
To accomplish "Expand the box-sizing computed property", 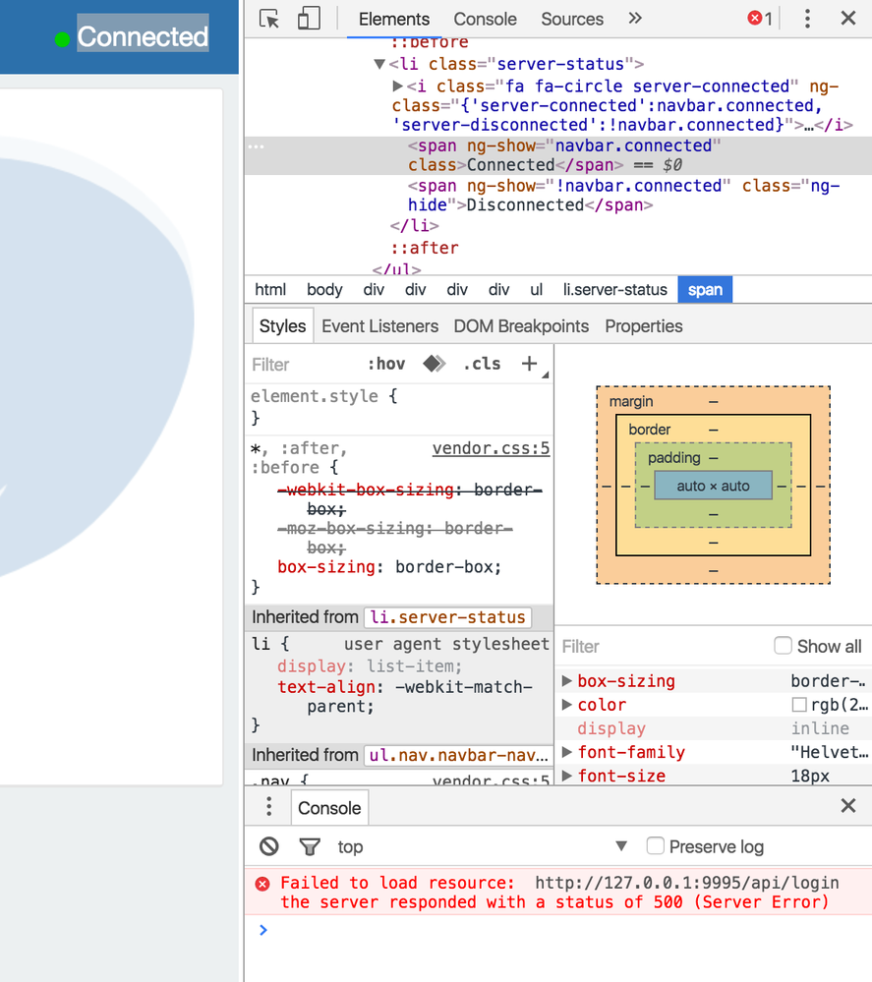I will (568, 680).
